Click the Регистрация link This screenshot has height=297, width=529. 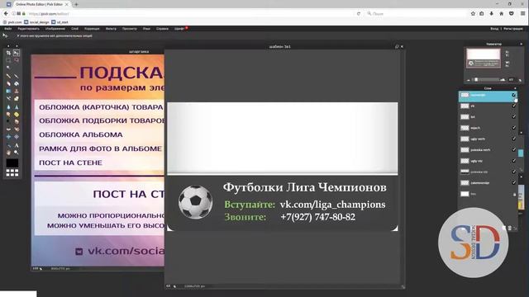coord(513,29)
